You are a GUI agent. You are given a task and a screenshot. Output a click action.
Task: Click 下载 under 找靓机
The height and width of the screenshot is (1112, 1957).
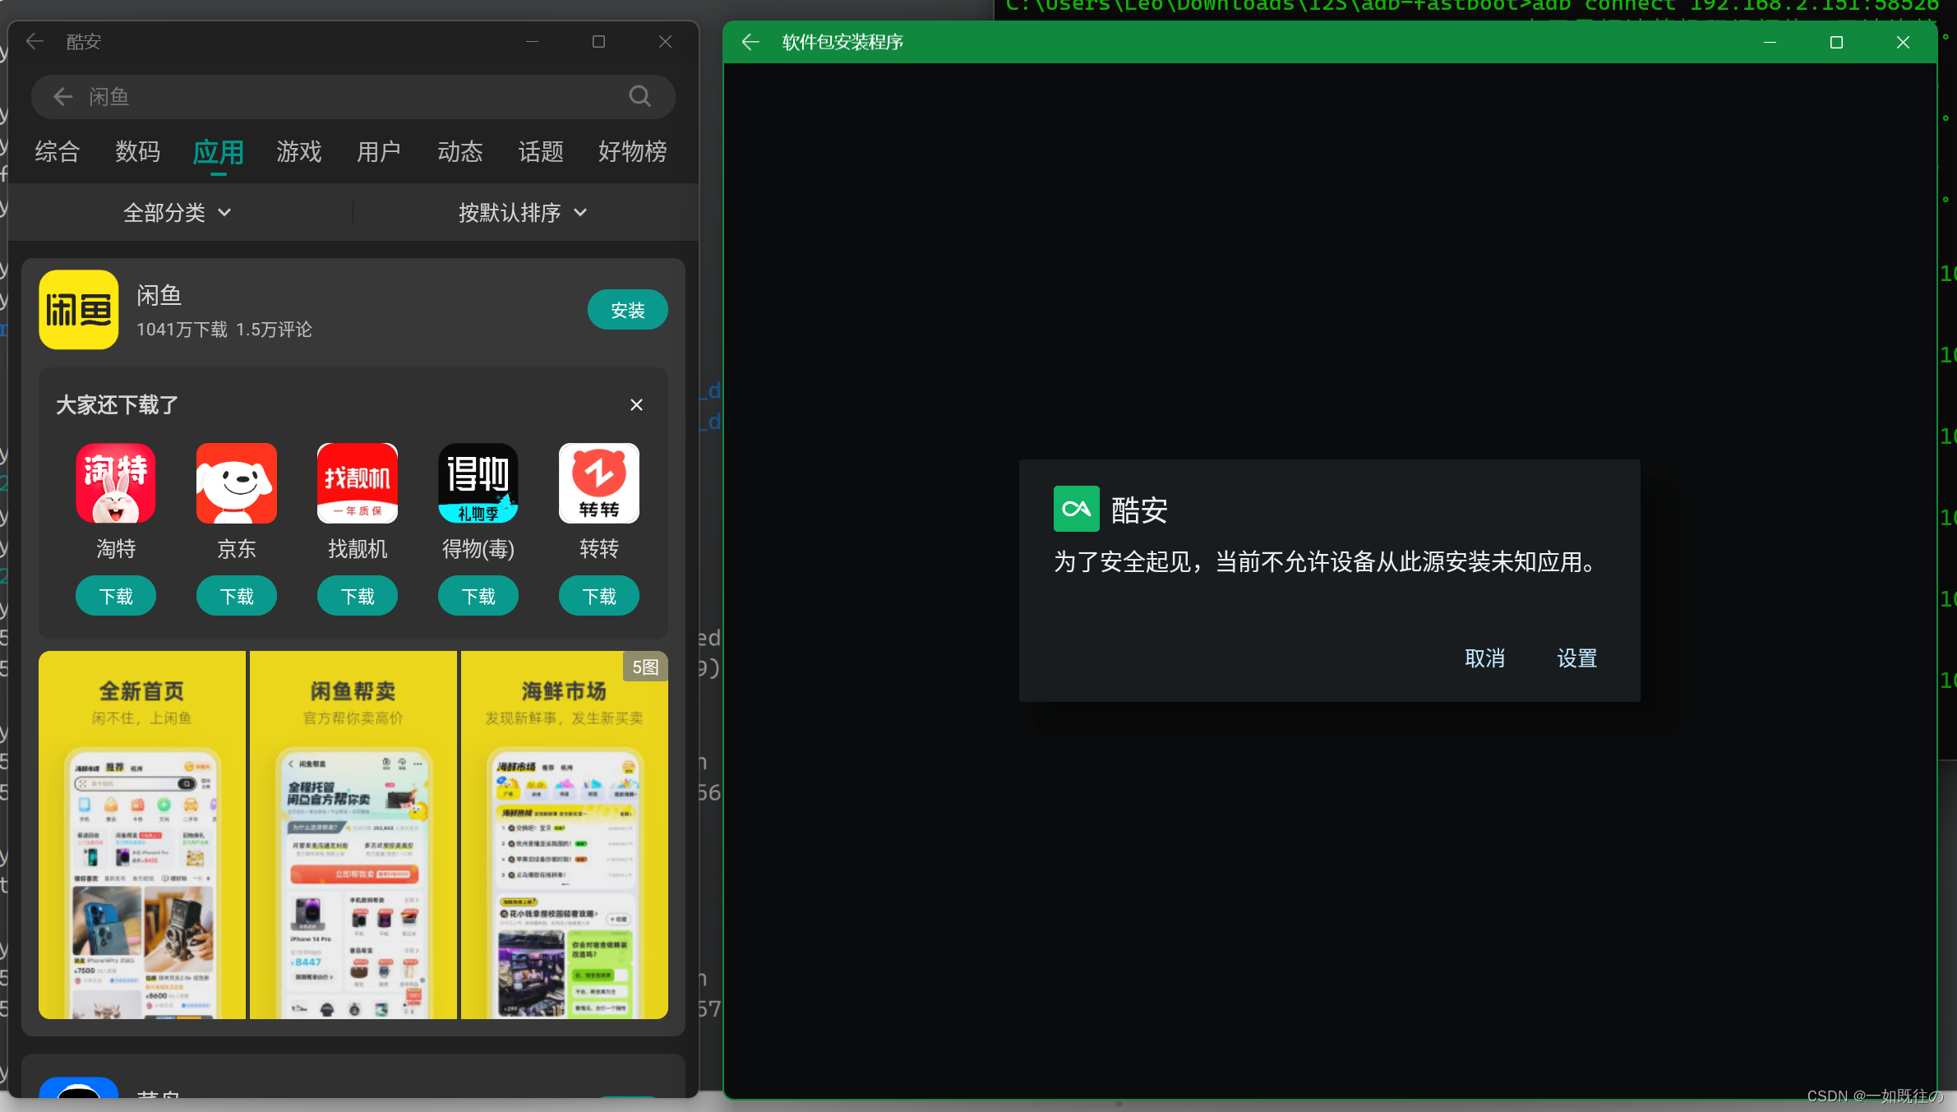pos(358,596)
